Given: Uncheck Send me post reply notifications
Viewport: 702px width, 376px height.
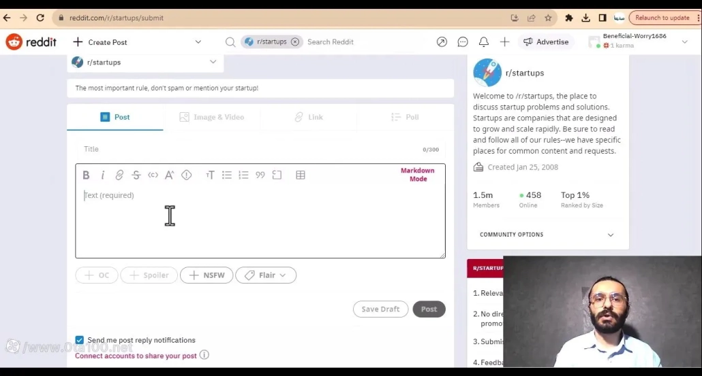Looking at the screenshot, I should point(80,340).
